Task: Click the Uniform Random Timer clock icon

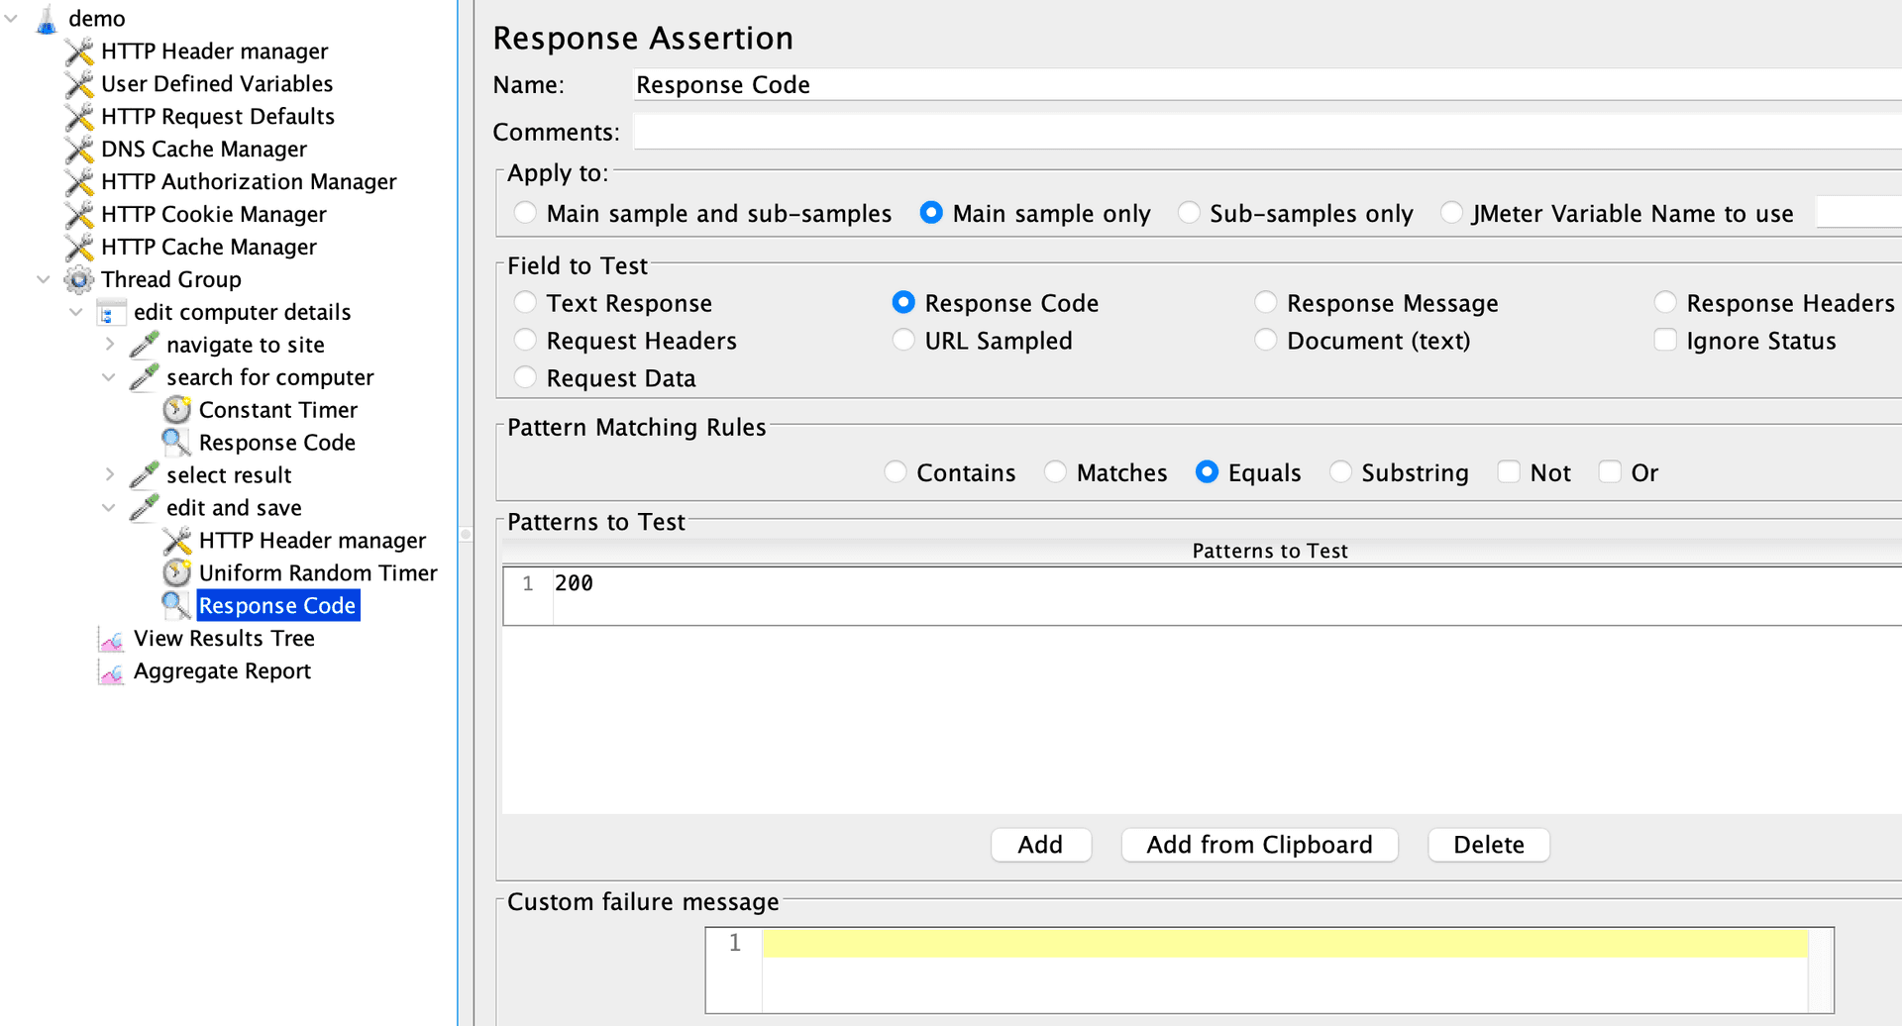Action: click(x=176, y=573)
